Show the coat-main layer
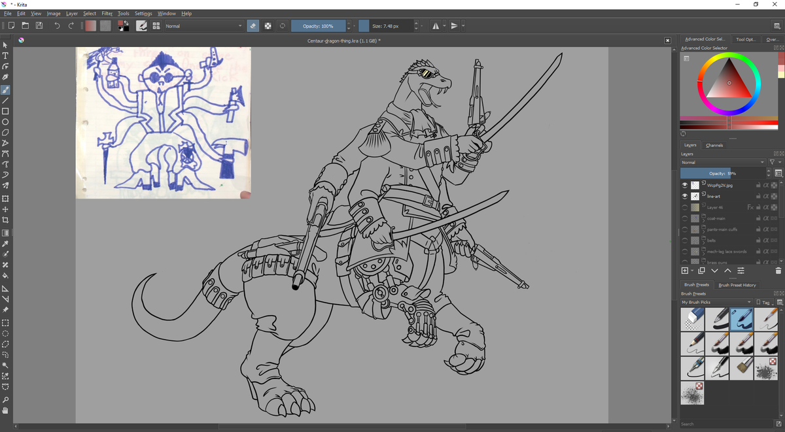Viewport: 785px width, 432px height. coord(685,218)
